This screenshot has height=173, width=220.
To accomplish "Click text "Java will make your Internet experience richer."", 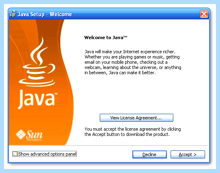I will pos(130,52).
